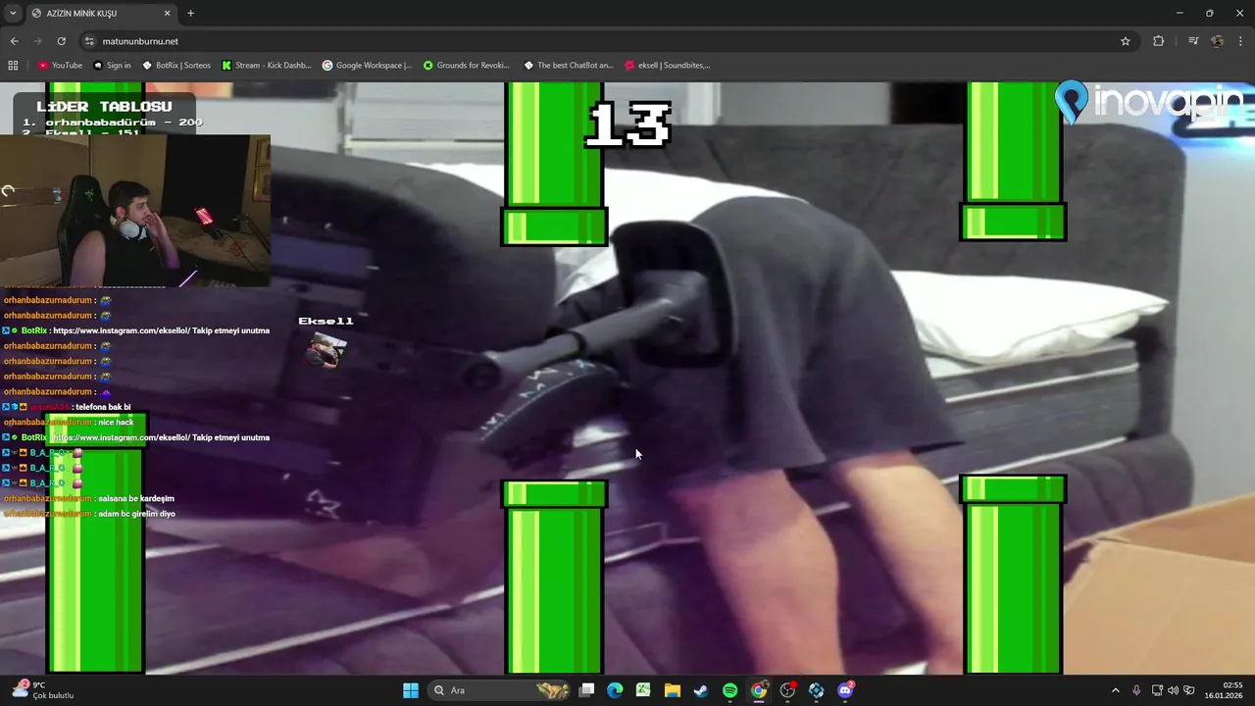
Task: Open a new browser tab
Action: [190, 13]
